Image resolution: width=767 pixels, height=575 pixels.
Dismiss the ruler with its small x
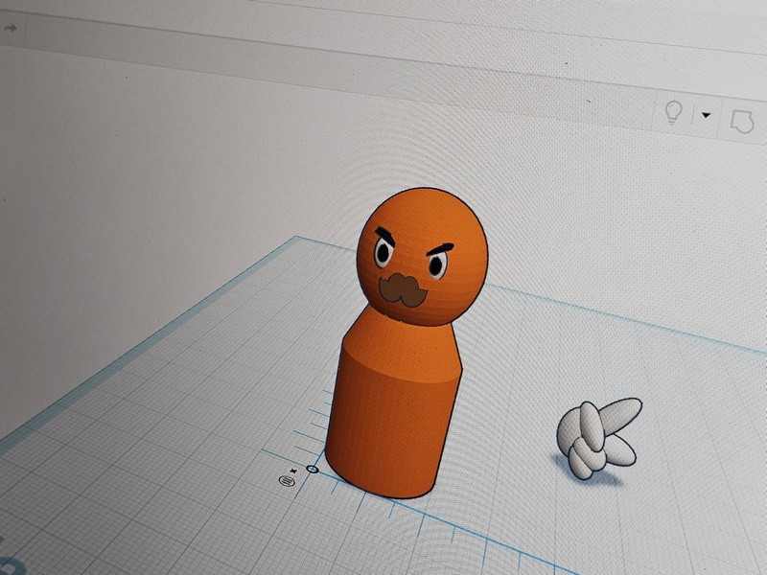point(293,471)
